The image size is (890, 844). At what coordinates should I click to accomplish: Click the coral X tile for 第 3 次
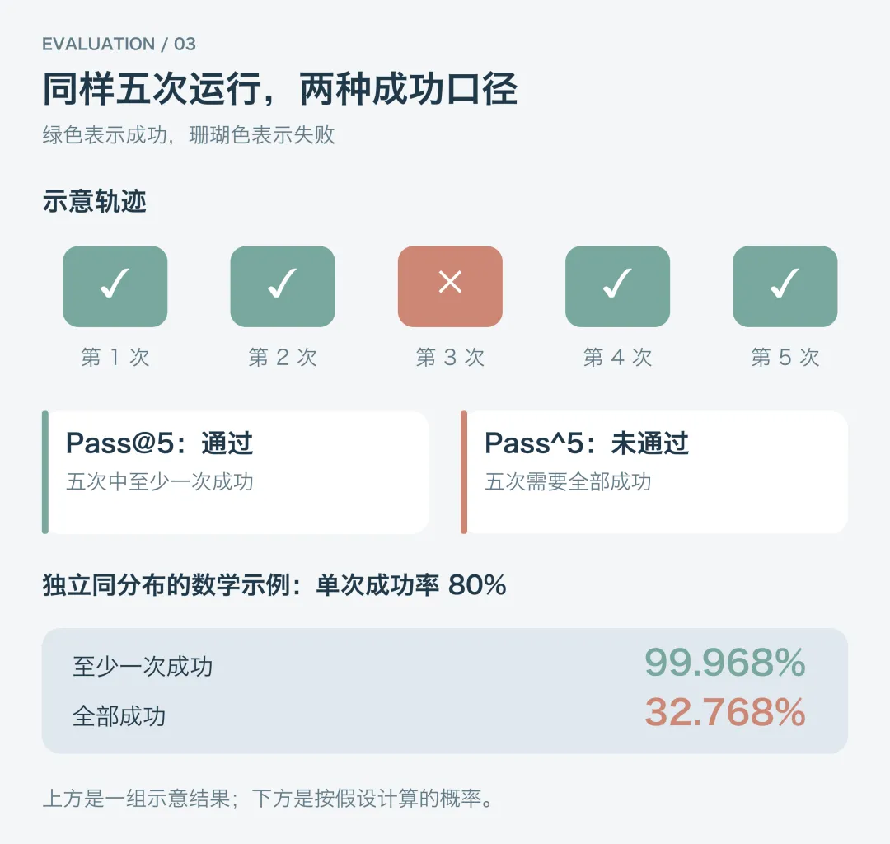coord(450,286)
